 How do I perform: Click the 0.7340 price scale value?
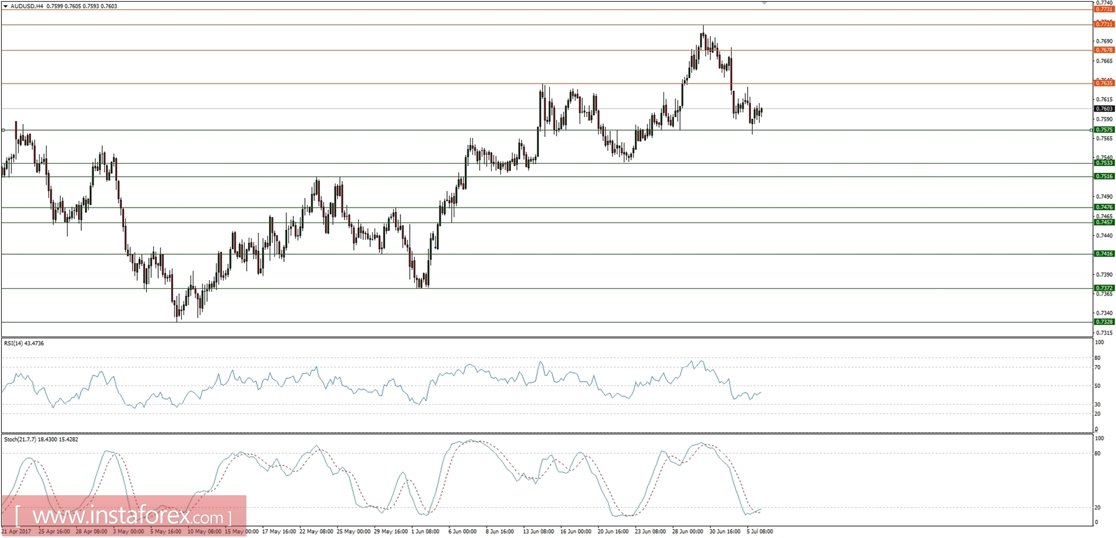[x=1104, y=313]
